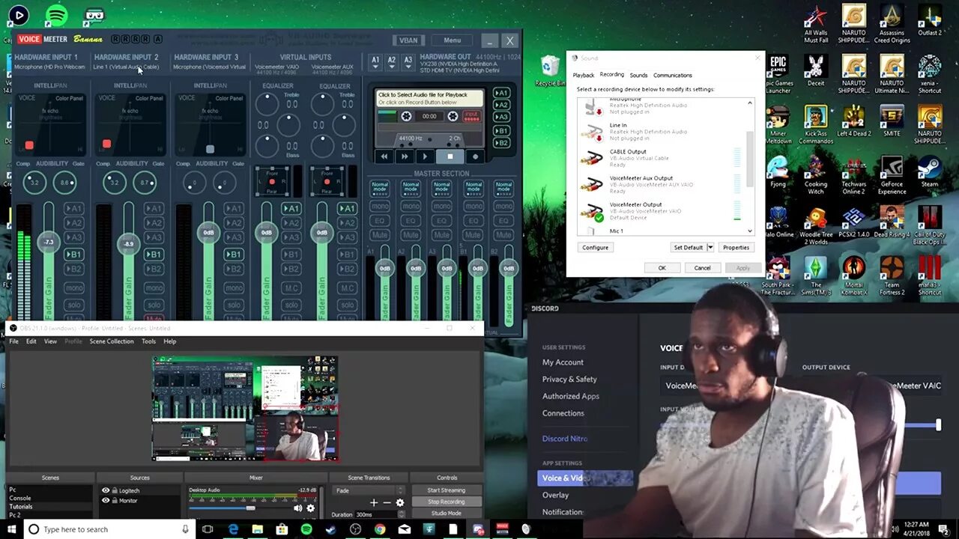The width and height of the screenshot is (959, 539).
Task: Toggle A1 routing on Hardware Input 1
Action: click(73, 209)
